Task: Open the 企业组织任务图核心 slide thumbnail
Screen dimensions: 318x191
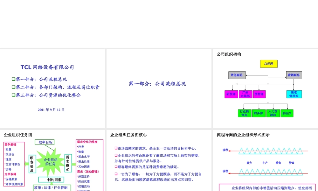Action: pyautogui.click(x=159, y=160)
